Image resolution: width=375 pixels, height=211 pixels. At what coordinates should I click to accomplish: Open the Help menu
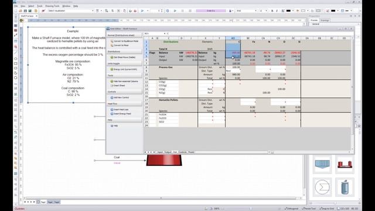point(76,6)
